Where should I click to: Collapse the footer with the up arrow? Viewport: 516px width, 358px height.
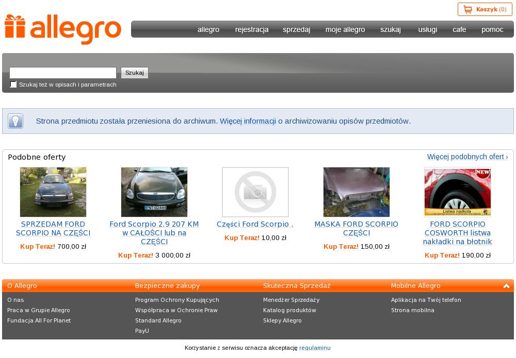507,286
